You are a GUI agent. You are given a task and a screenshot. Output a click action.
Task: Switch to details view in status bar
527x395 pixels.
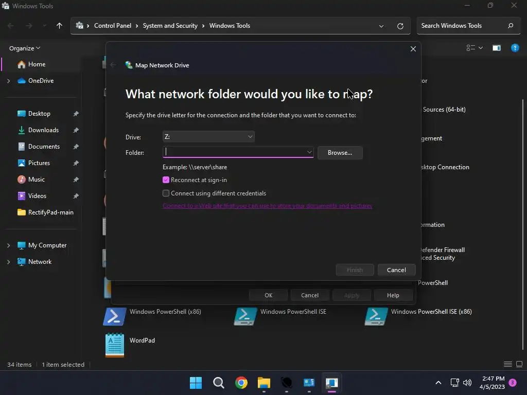pyautogui.click(x=508, y=365)
